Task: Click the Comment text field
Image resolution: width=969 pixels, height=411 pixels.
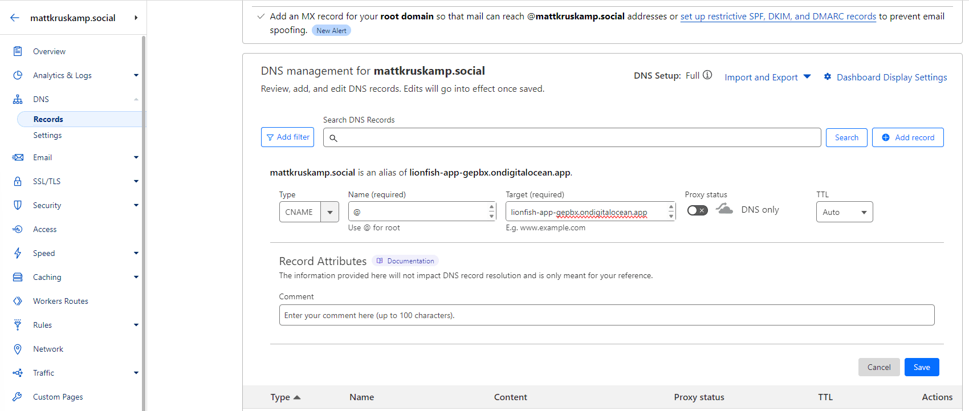Action: (606, 315)
